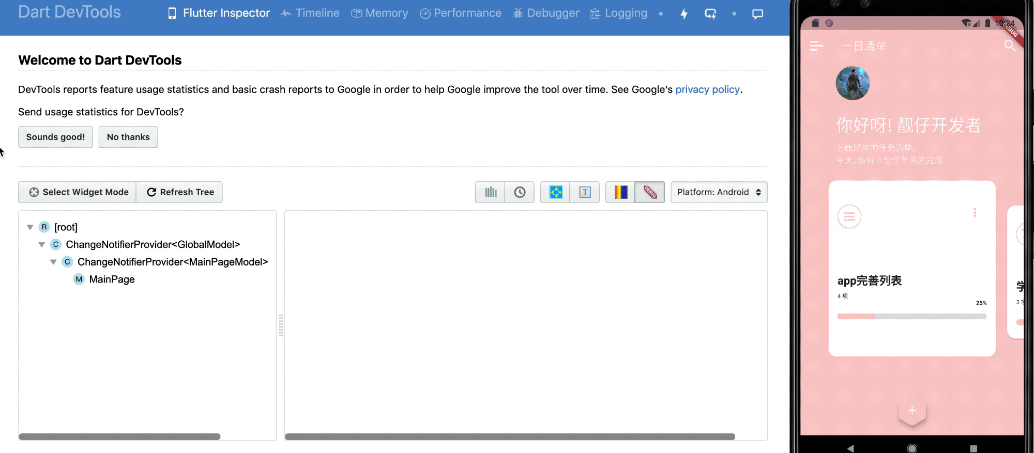The image size is (1034, 453).
Task: Tap the search icon in phone app
Action: [1009, 45]
